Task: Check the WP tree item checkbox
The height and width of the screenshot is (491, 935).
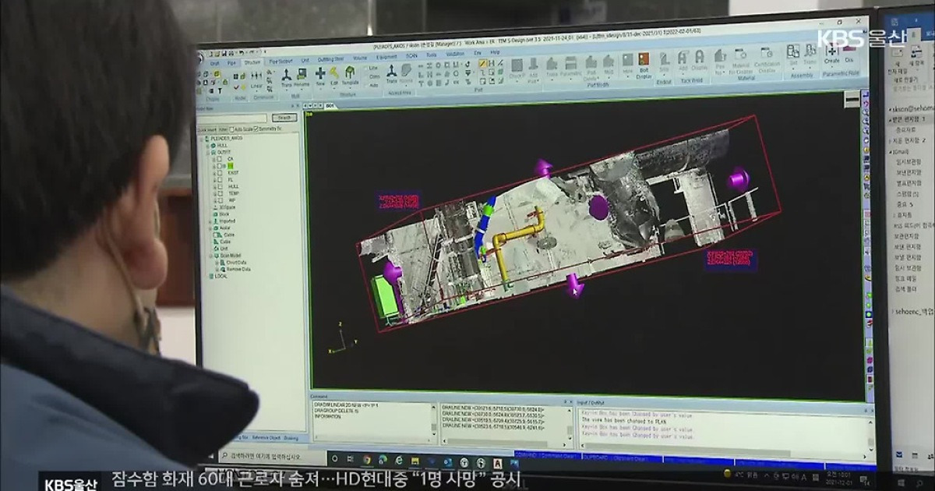Action: [x=220, y=200]
